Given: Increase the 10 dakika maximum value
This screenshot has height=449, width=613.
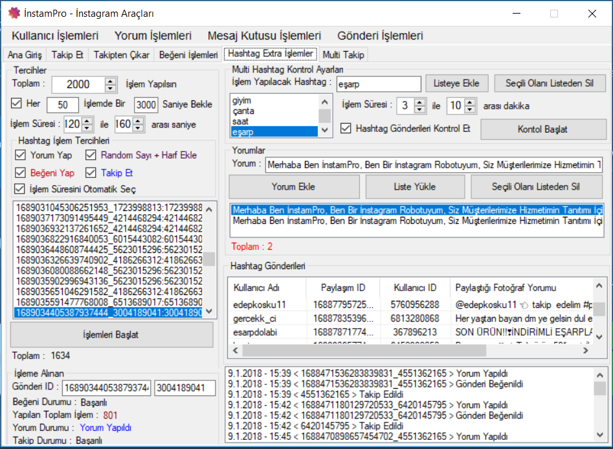Looking at the screenshot, I should coord(471,102).
